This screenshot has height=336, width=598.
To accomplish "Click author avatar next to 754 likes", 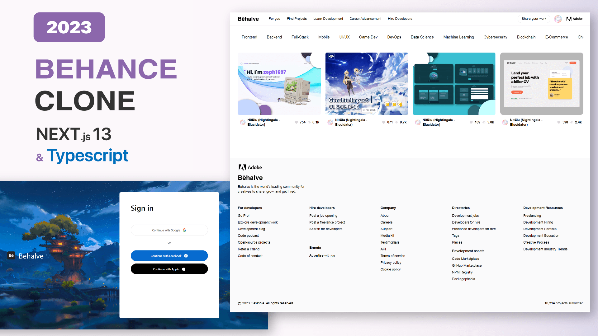I will click(x=242, y=122).
